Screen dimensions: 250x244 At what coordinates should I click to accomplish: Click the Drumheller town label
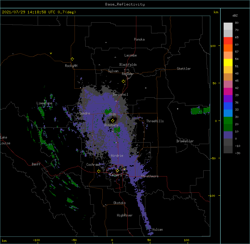(x=185, y=141)
